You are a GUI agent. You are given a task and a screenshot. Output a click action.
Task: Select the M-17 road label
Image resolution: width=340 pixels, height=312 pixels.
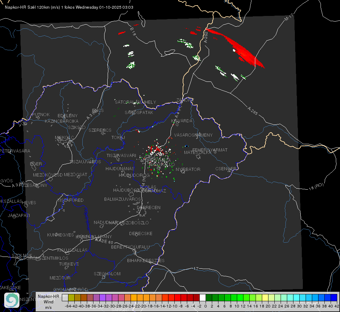[x=289, y=17]
